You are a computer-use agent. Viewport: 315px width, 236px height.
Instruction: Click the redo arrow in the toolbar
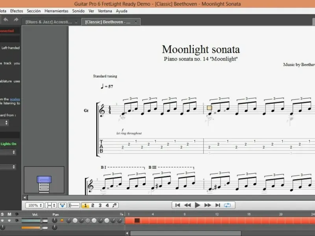[x=16, y=20]
